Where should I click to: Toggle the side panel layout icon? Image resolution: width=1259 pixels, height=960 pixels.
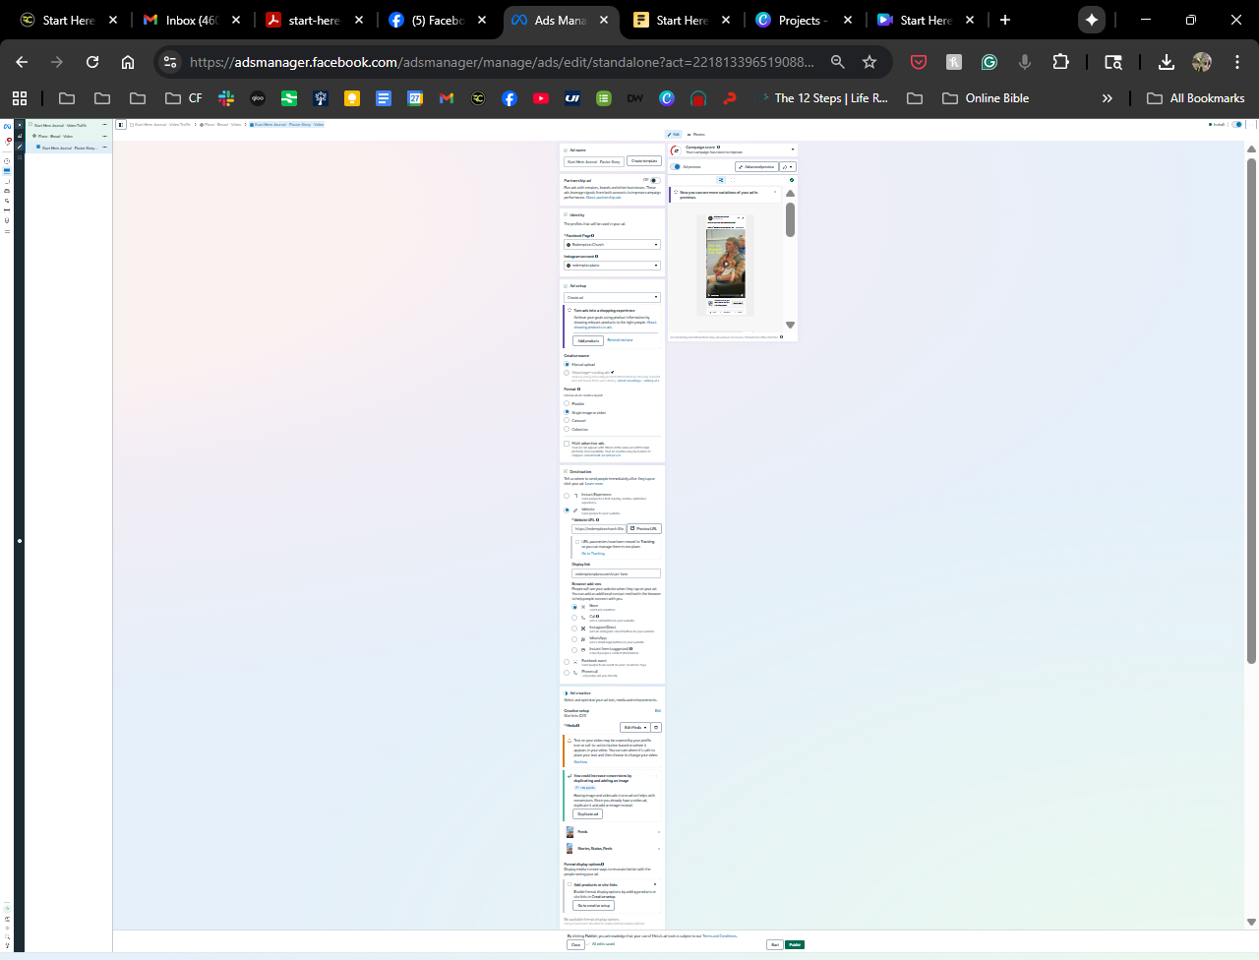pyautogui.click(x=120, y=125)
